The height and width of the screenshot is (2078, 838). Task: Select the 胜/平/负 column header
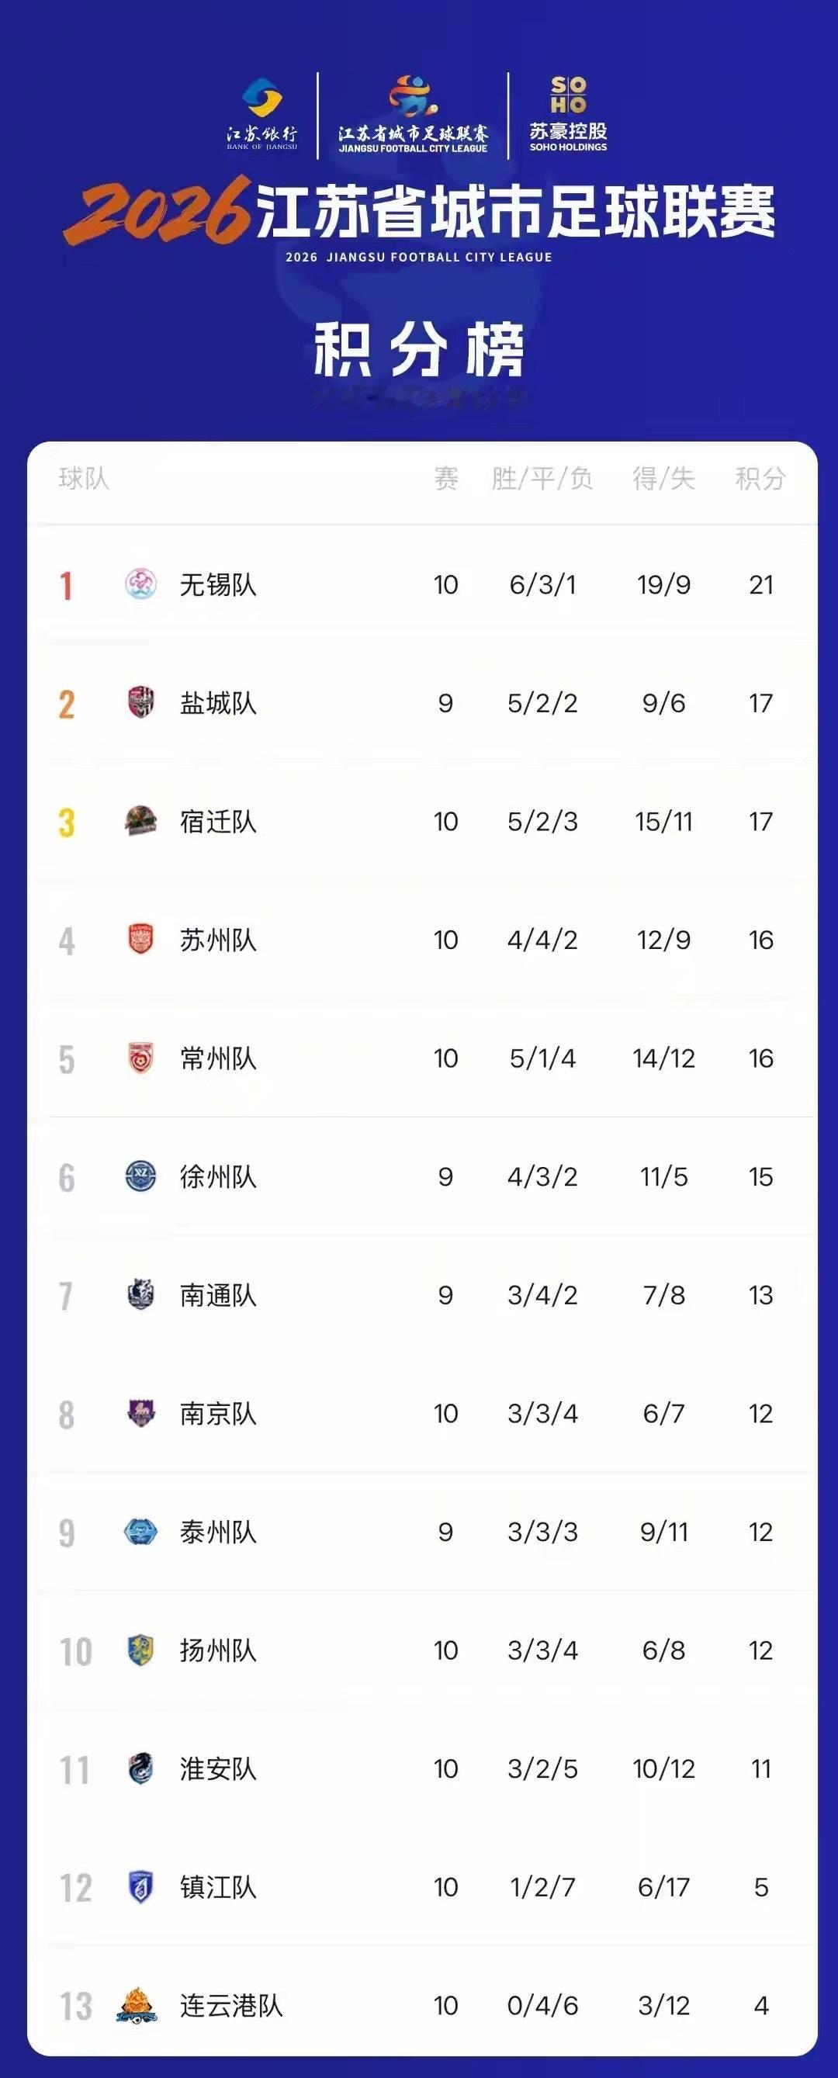542,478
